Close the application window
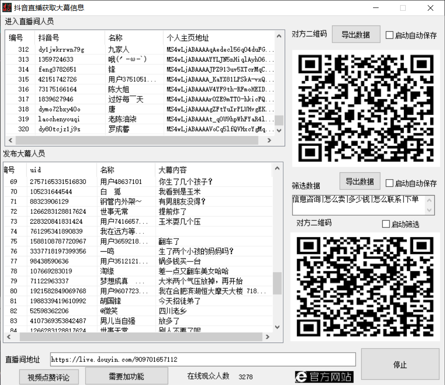The width and height of the screenshot is (445, 385). (430, 7)
